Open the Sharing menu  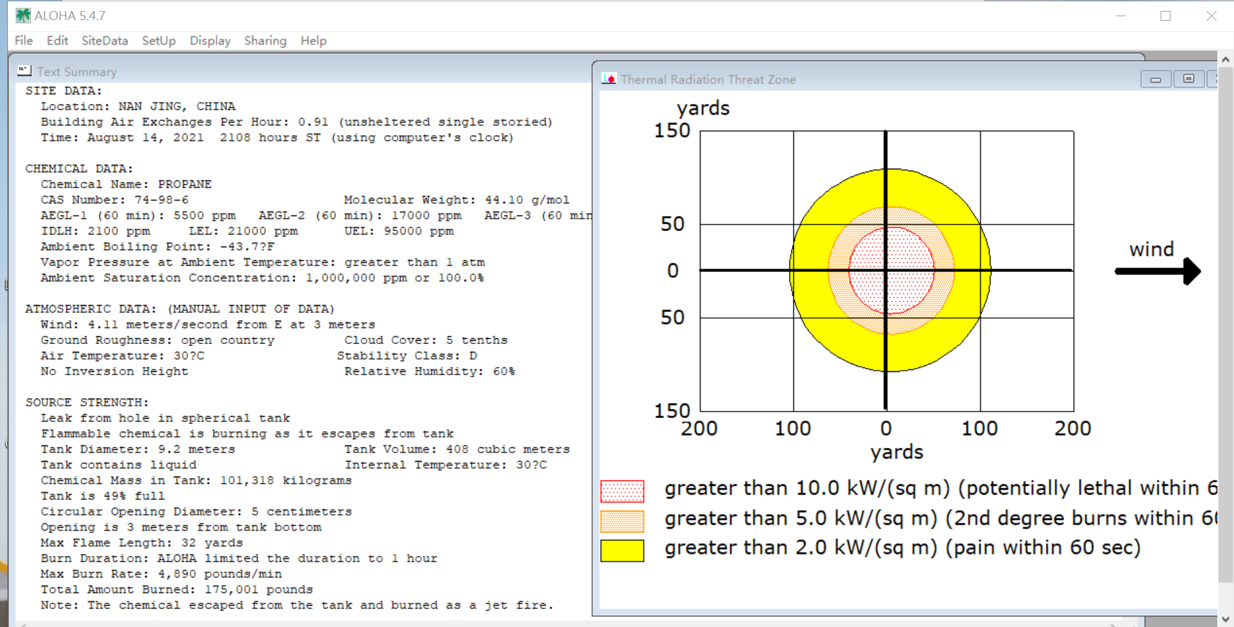[x=265, y=40]
